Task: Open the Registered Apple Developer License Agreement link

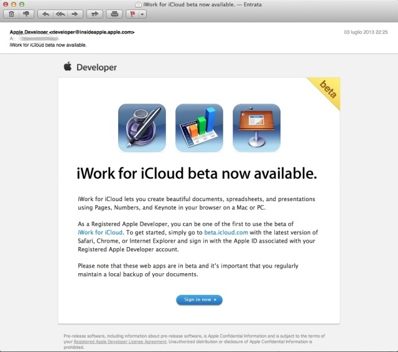Action: (x=120, y=341)
